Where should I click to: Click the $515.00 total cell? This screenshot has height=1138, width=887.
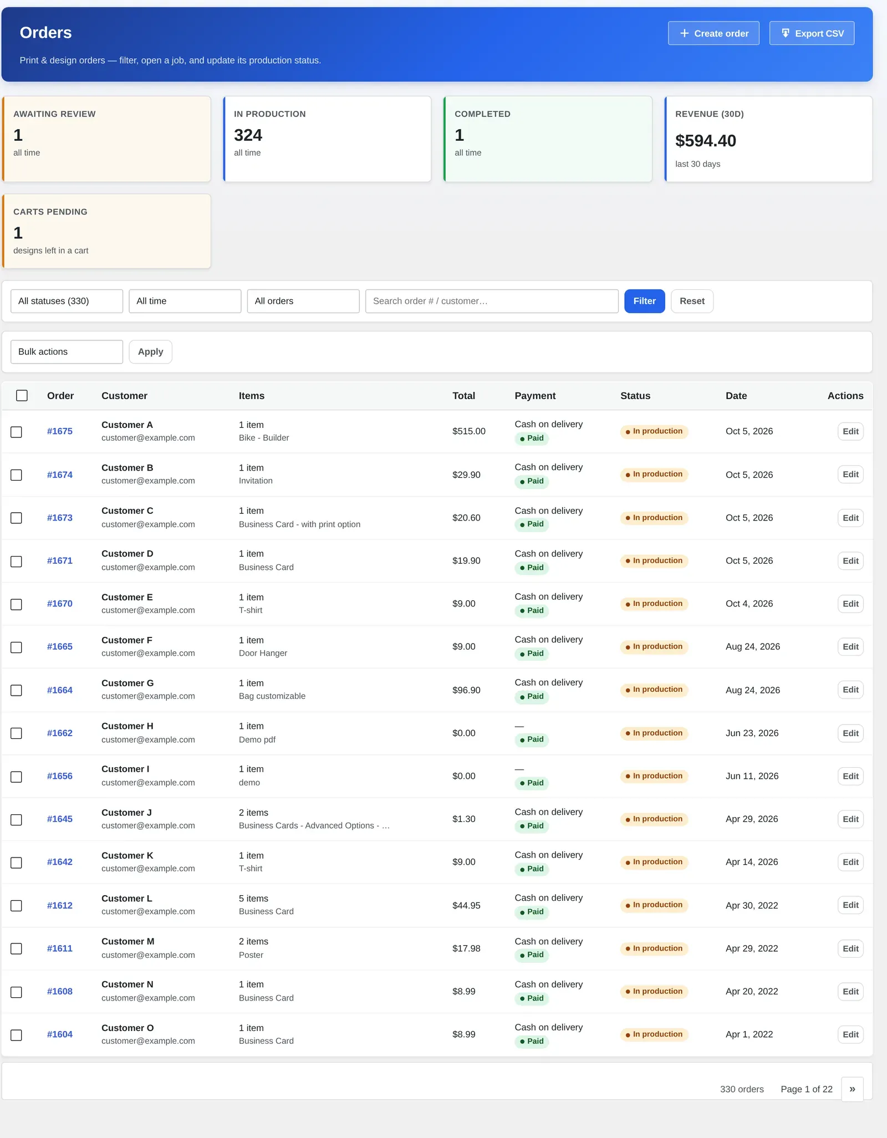(469, 431)
